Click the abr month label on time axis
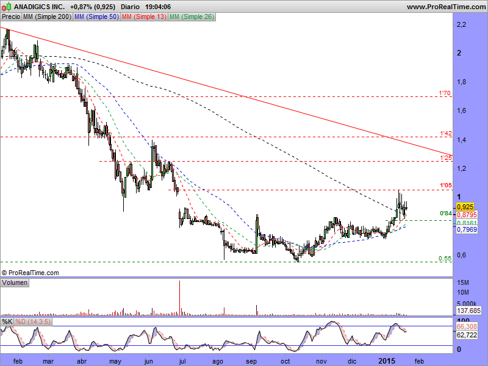Screen dimensions: 488x366 (x=82, y=361)
